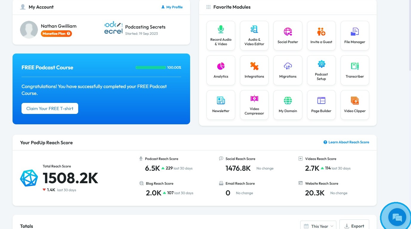The height and width of the screenshot is (229, 411).
Task: Click the Blog Reach Score globe icon
Action: [141, 183]
